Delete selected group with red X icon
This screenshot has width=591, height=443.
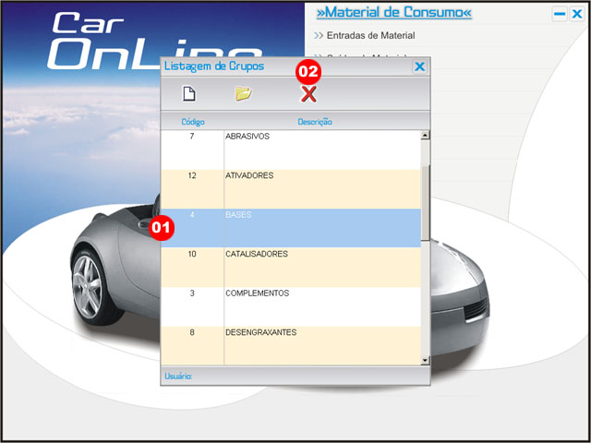(x=308, y=93)
